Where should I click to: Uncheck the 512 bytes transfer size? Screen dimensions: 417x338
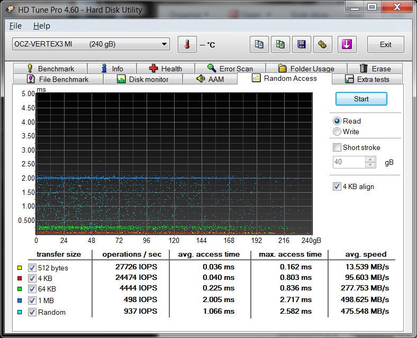point(32,268)
